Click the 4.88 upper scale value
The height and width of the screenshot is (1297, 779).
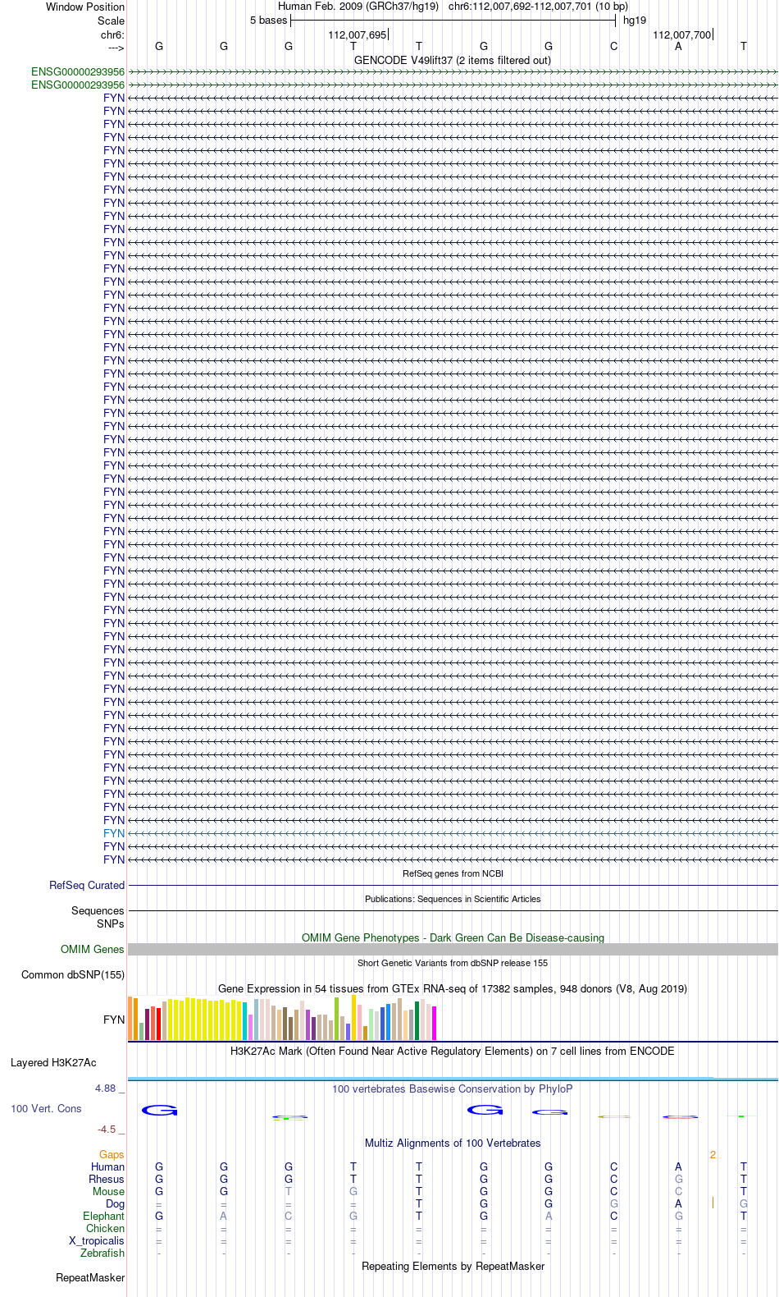coord(106,1088)
